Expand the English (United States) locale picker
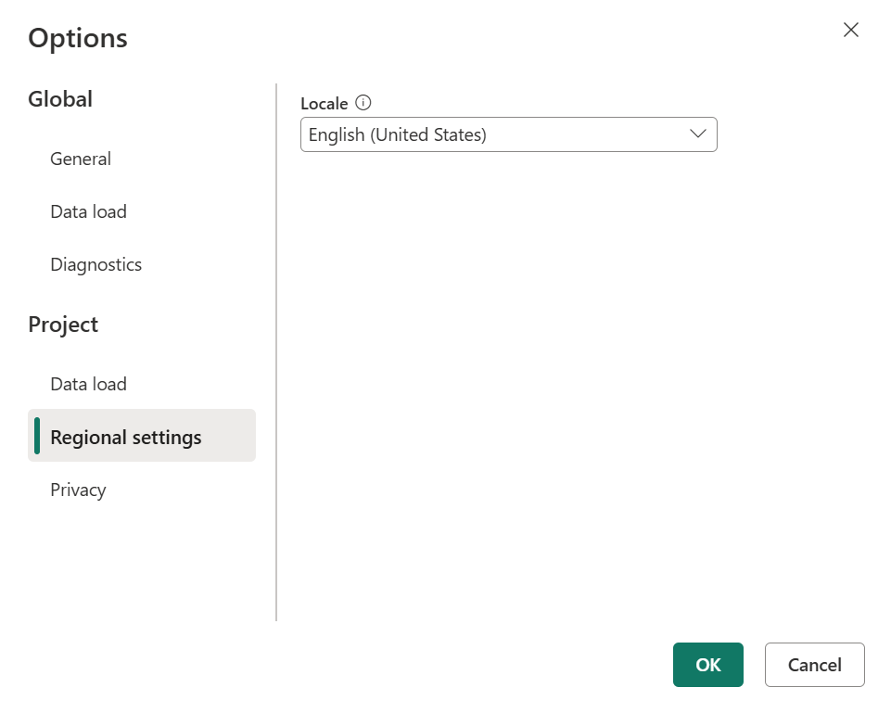This screenshot has height=713, width=891. [x=508, y=134]
